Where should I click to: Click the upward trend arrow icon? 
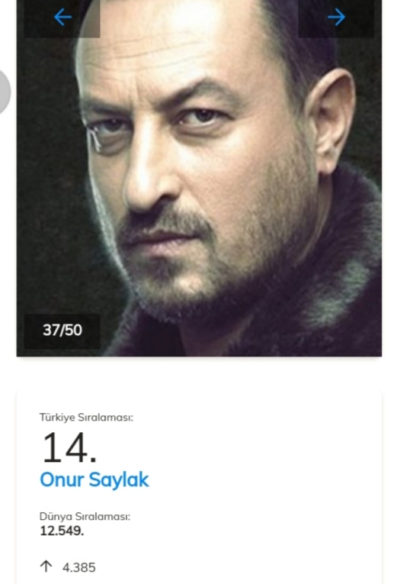pyautogui.click(x=46, y=566)
